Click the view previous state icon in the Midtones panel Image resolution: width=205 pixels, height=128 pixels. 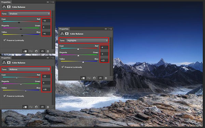(31, 107)
